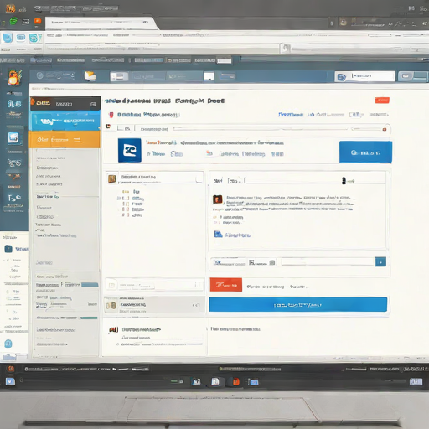Click the small red icon ending the thin bar
This screenshot has width=429, height=429.
pos(385,129)
